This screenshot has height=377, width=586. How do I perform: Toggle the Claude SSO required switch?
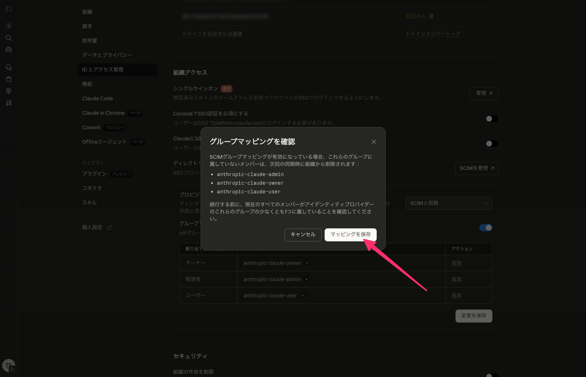[492, 144]
